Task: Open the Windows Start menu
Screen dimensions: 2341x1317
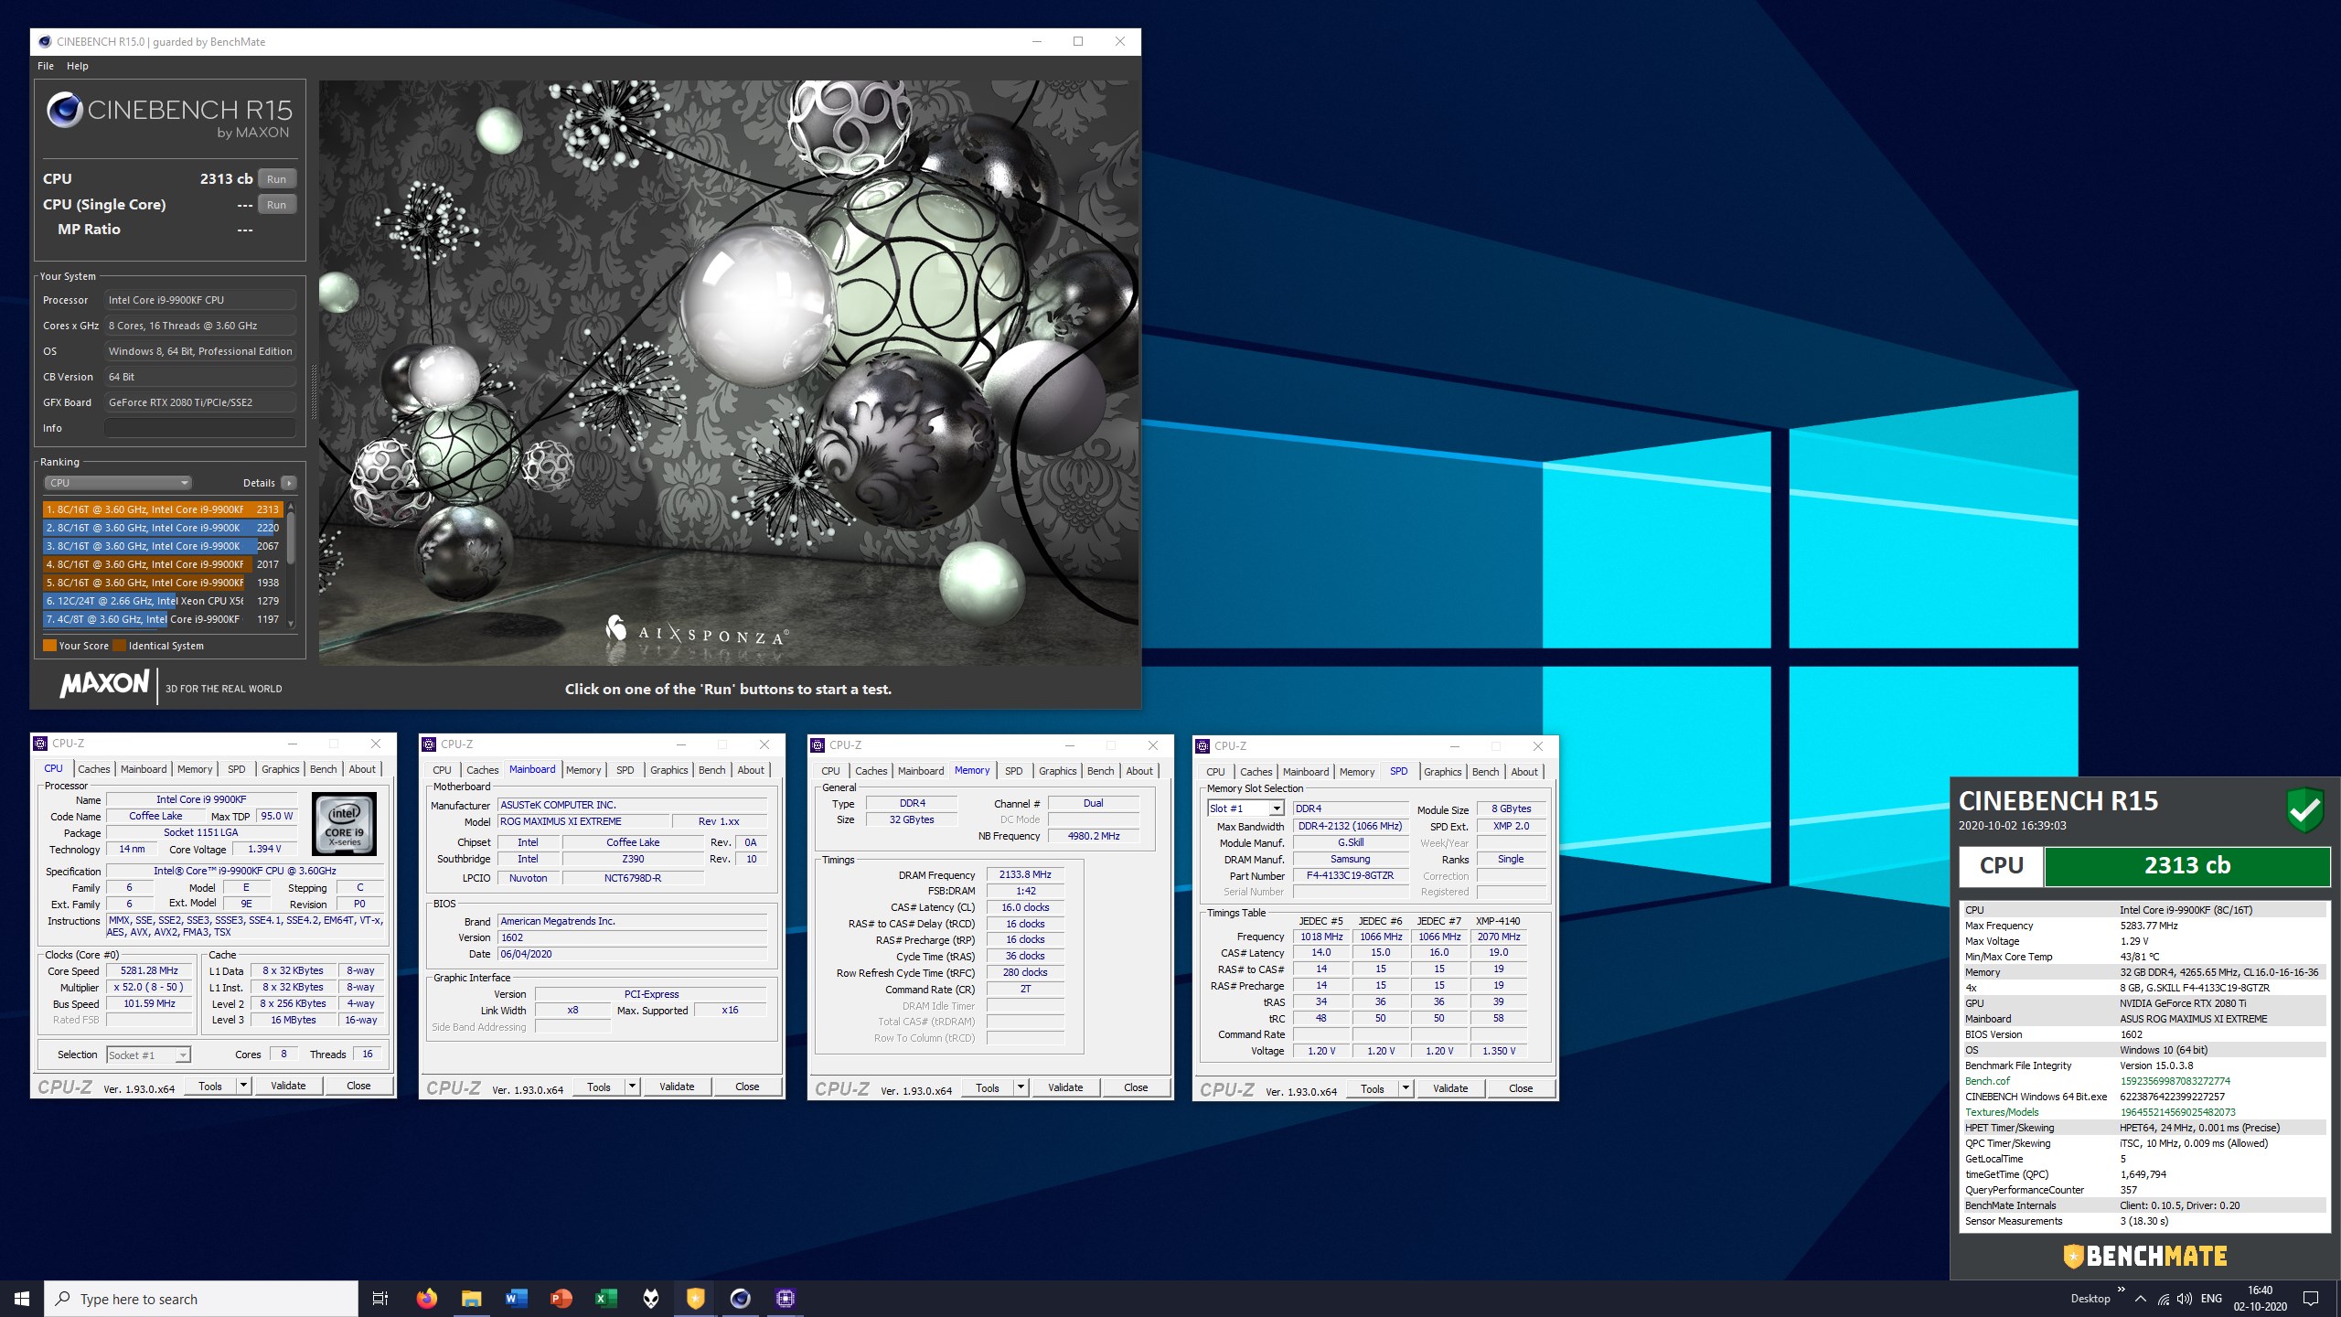Action: tap(22, 1299)
